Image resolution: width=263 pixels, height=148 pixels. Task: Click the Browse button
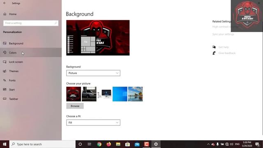click(75, 106)
